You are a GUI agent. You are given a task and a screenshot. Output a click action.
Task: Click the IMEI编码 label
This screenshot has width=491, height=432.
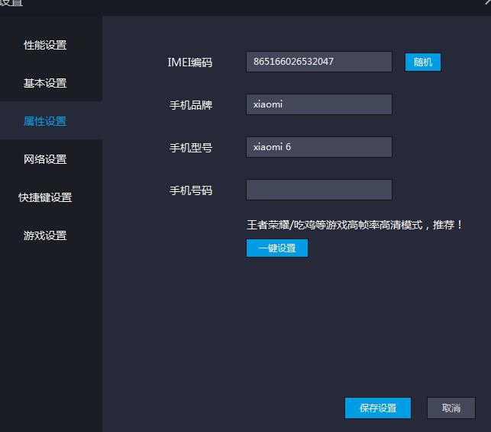190,62
